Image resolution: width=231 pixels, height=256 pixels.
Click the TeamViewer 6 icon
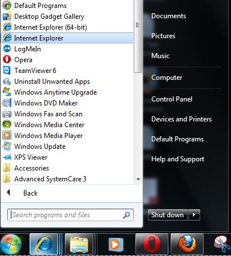(x=7, y=71)
